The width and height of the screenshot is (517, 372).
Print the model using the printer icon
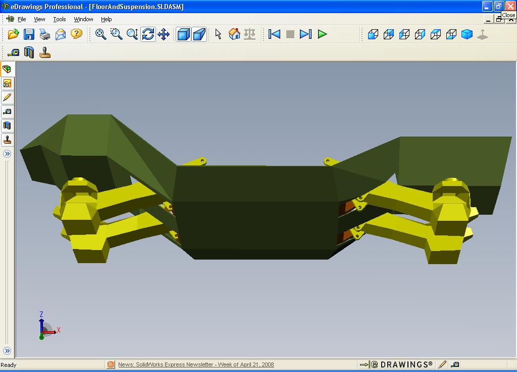click(45, 34)
